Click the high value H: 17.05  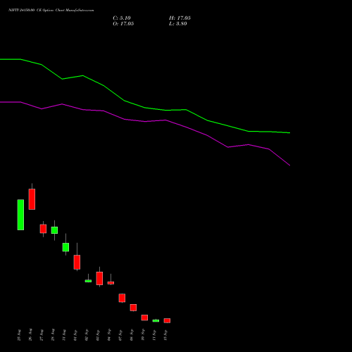point(180,18)
